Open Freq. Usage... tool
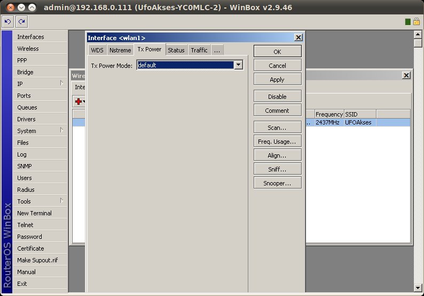Image resolution: width=424 pixels, height=296 pixels. click(278, 142)
